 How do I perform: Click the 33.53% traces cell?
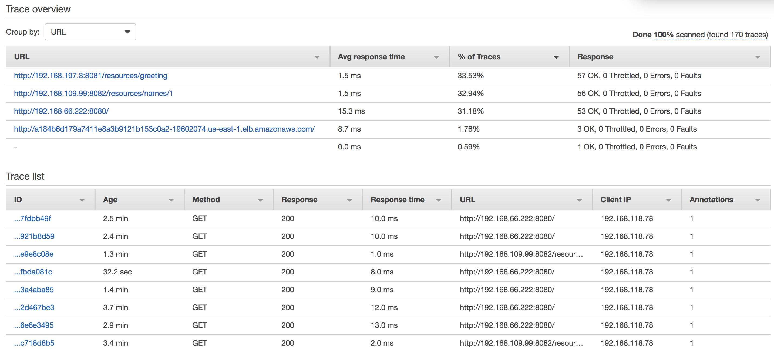click(470, 76)
